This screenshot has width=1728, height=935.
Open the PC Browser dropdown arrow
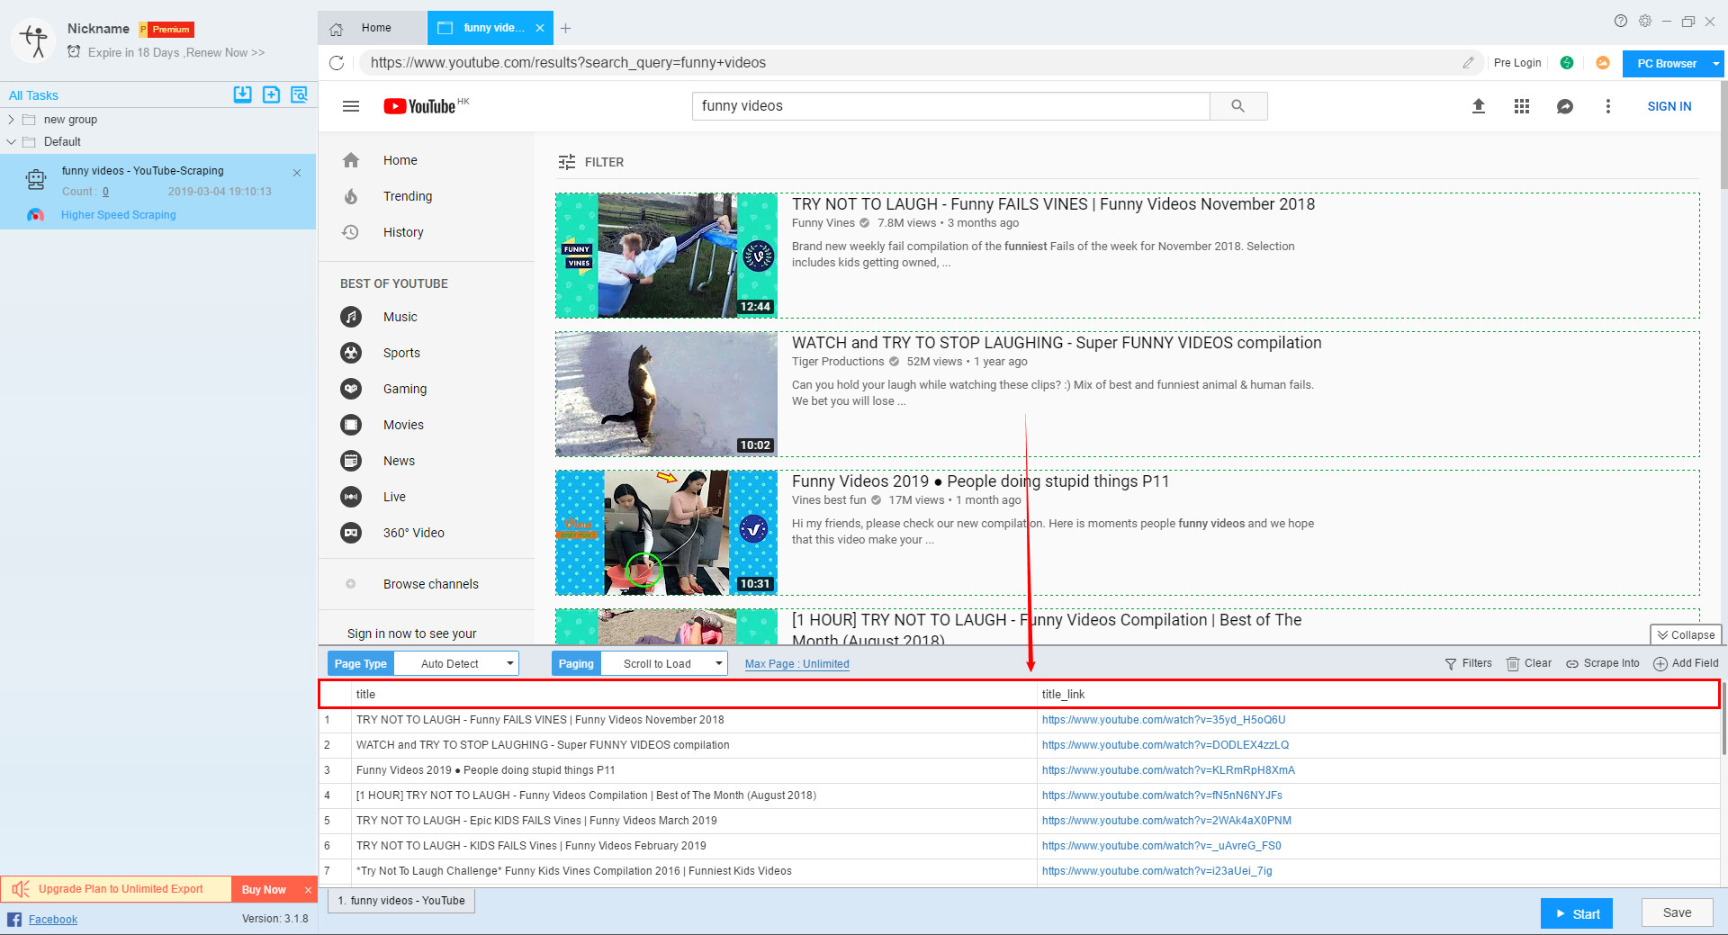click(1715, 64)
